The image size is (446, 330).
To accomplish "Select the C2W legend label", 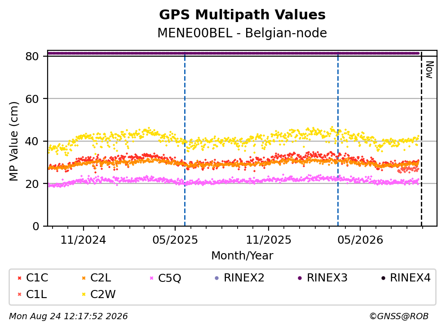I will click(103, 294).
